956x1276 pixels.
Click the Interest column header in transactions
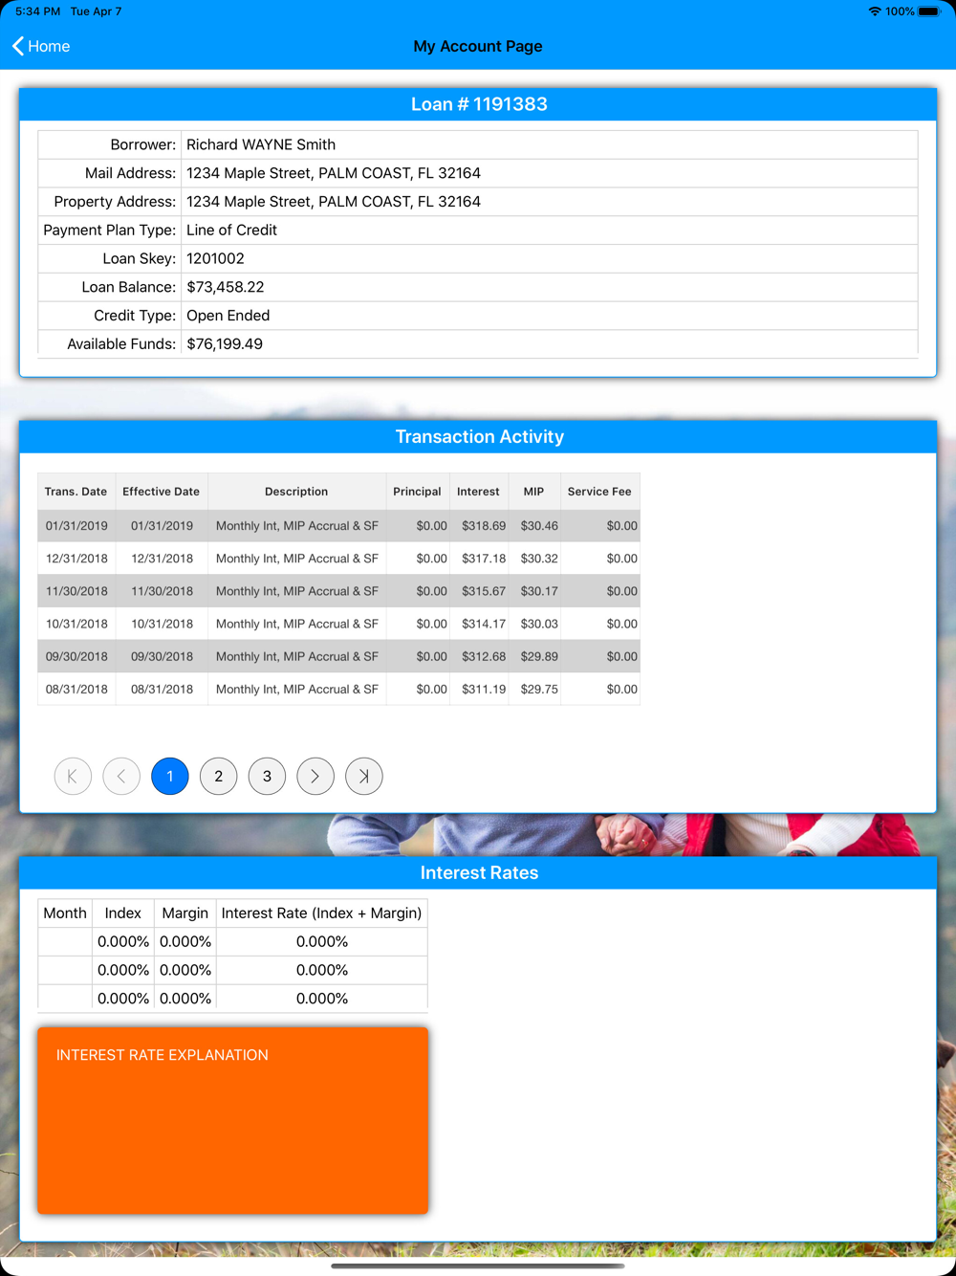click(478, 492)
